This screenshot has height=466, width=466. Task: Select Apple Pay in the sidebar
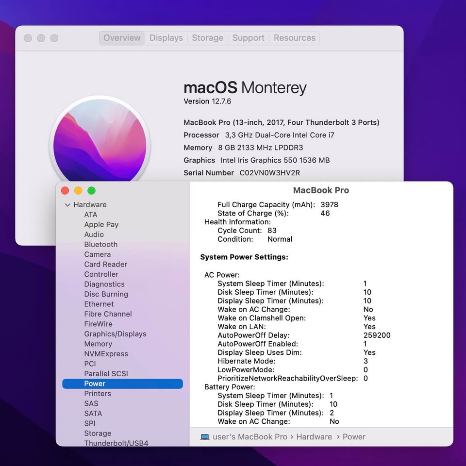[x=101, y=224]
